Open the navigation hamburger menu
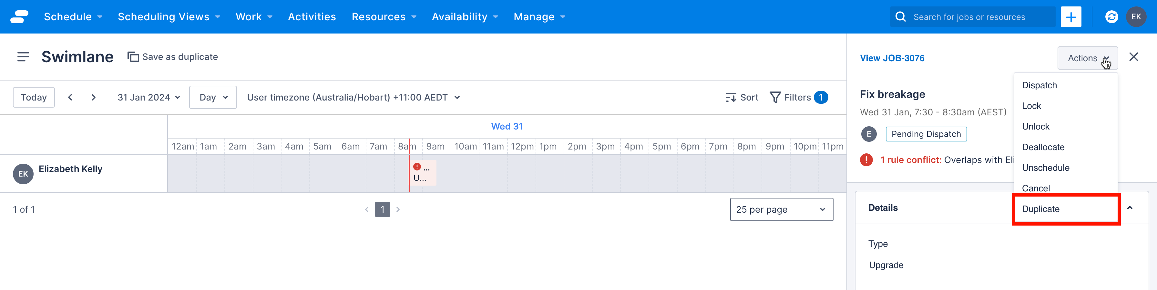 pos(23,56)
